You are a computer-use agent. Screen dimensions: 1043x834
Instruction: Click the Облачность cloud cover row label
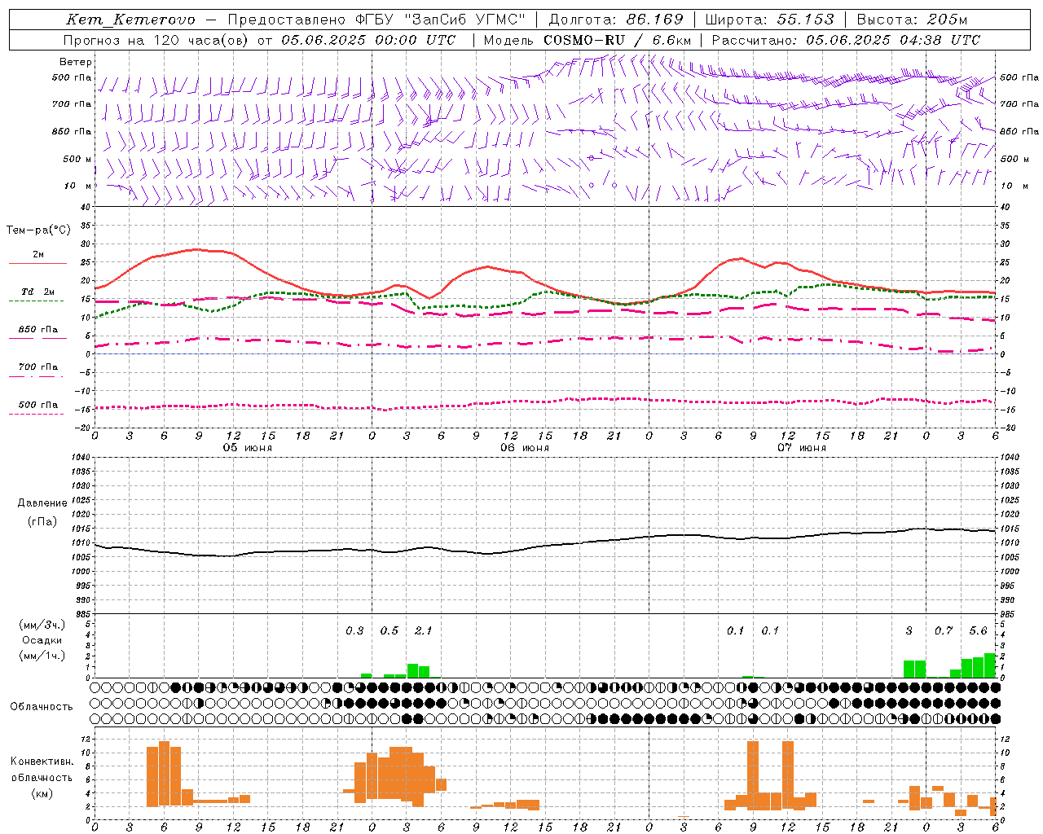(x=42, y=707)
